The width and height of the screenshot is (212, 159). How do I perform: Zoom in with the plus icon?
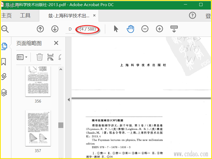(160, 29)
